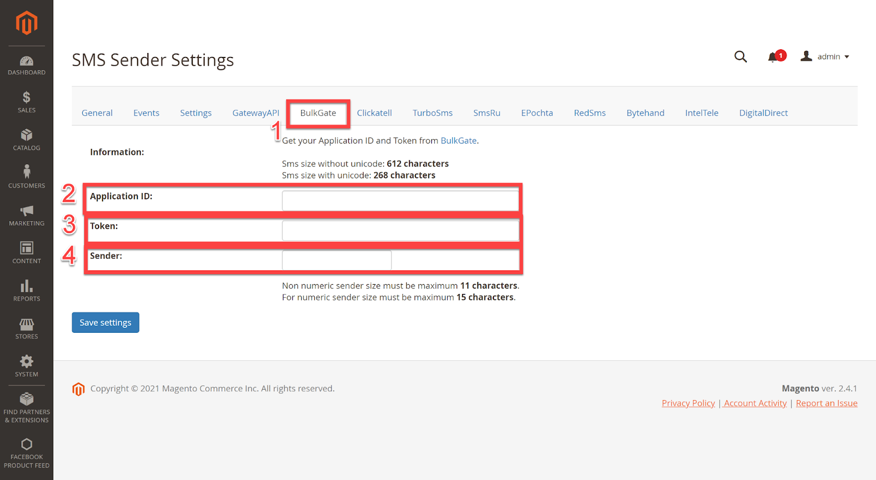
Task: Open the Privacy Policy link
Action: pos(688,403)
